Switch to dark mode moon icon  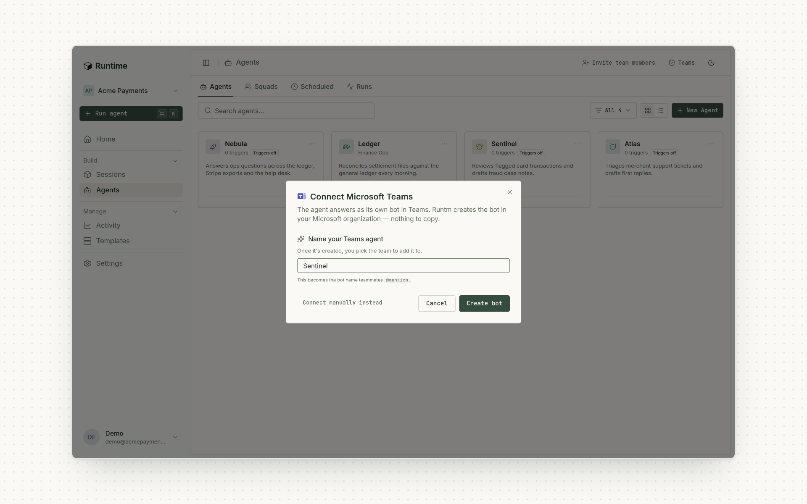(x=711, y=63)
